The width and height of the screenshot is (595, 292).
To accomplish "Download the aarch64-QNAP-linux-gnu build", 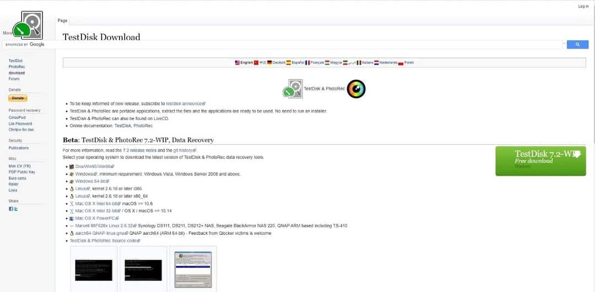I will tap(102, 233).
